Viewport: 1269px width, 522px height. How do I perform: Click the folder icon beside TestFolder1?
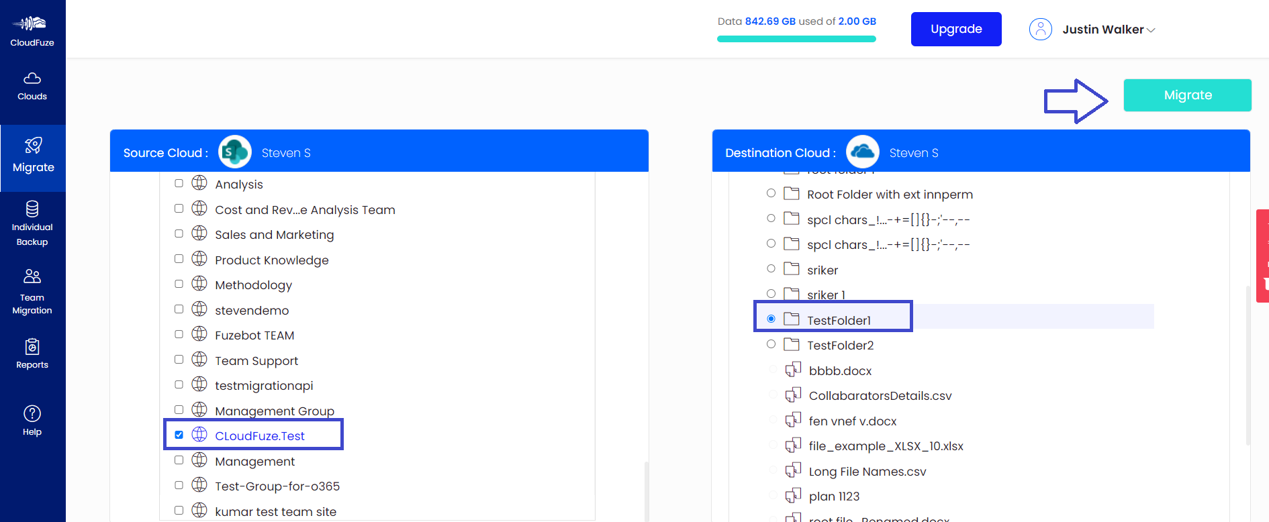(x=792, y=319)
